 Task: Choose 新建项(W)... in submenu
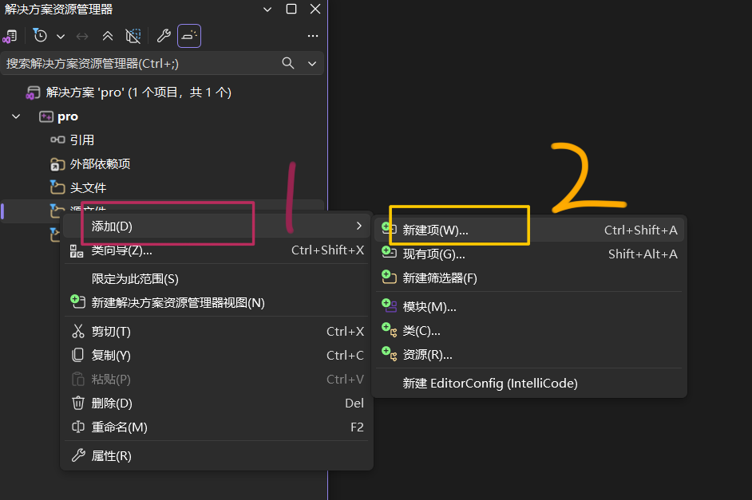tap(529, 230)
